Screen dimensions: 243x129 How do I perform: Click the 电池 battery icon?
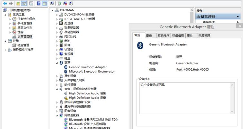61,41
